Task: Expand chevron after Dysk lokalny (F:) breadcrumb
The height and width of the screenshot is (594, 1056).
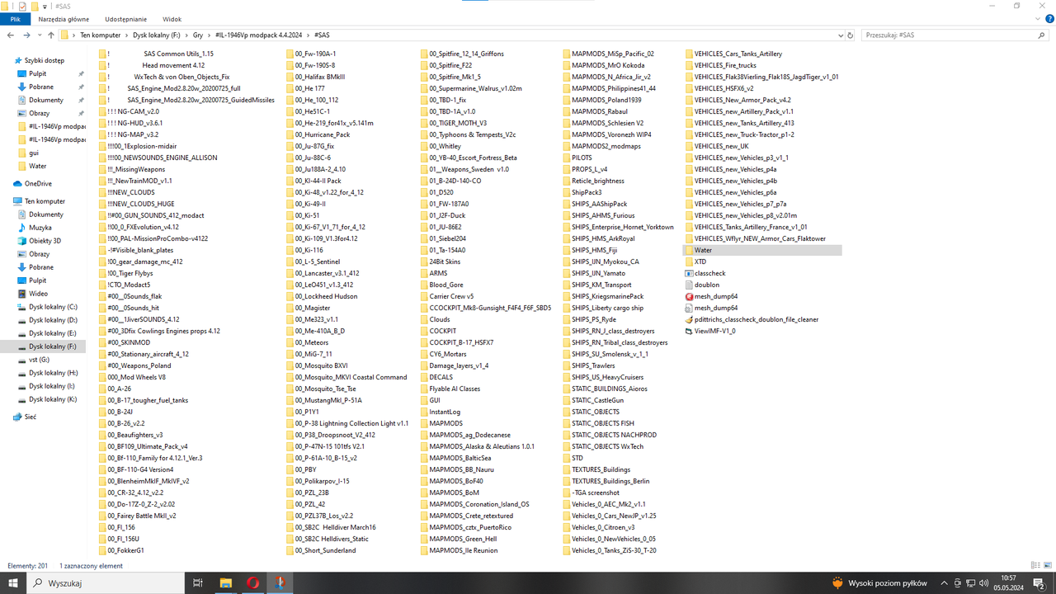Action: point(186,35)
